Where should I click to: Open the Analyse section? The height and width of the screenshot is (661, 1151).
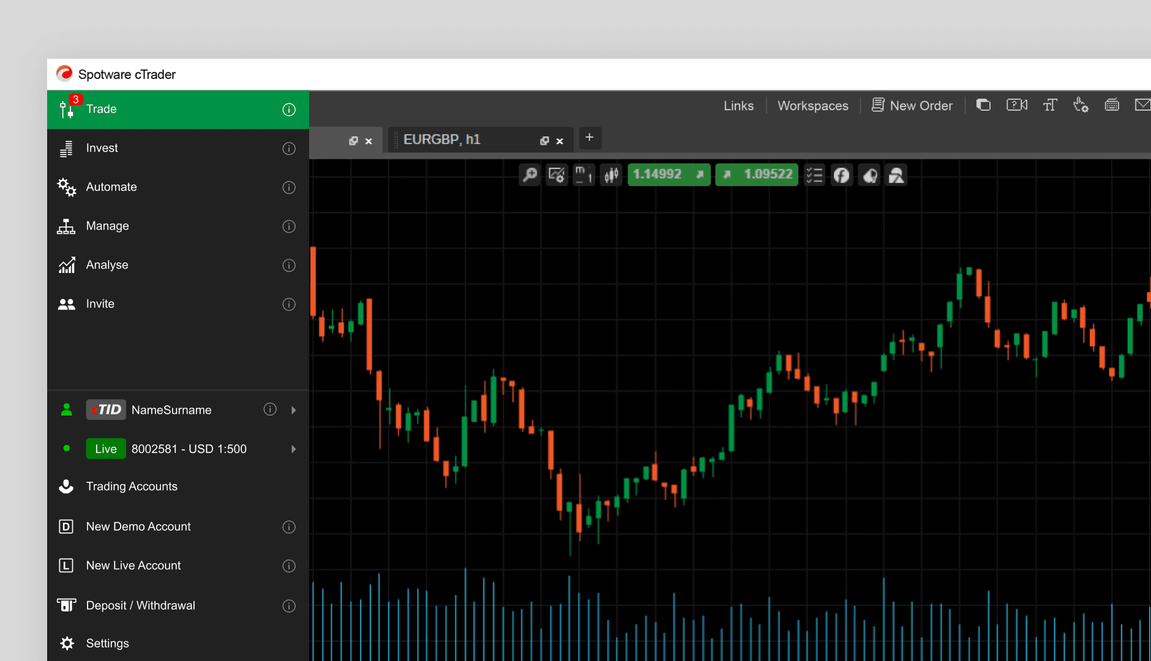(178, 265)
